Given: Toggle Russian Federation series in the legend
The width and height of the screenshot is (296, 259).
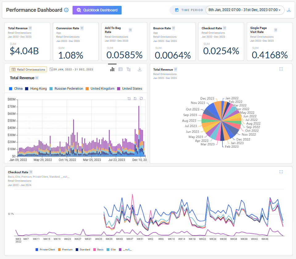Looking at the screenshot, I should coord(66,89).
